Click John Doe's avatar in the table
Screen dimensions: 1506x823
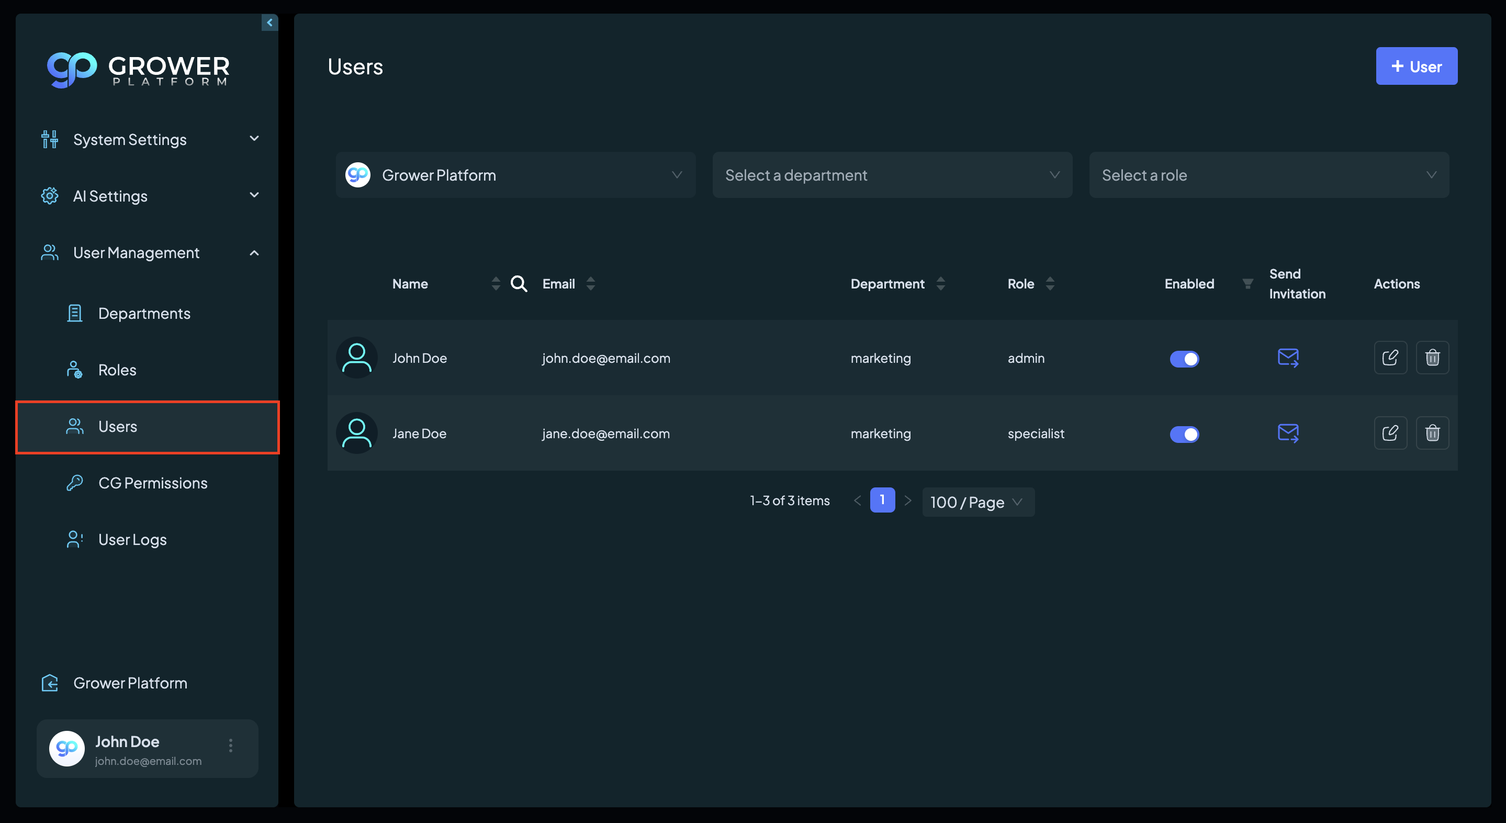357,358
